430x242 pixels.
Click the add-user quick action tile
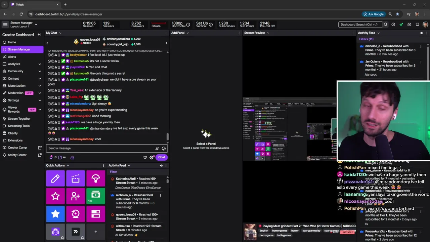tap(76, 196)
